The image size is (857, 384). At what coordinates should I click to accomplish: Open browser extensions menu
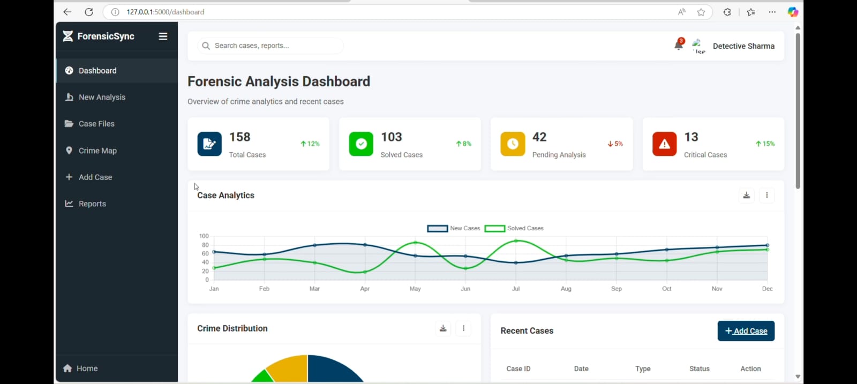coord(727,12)
